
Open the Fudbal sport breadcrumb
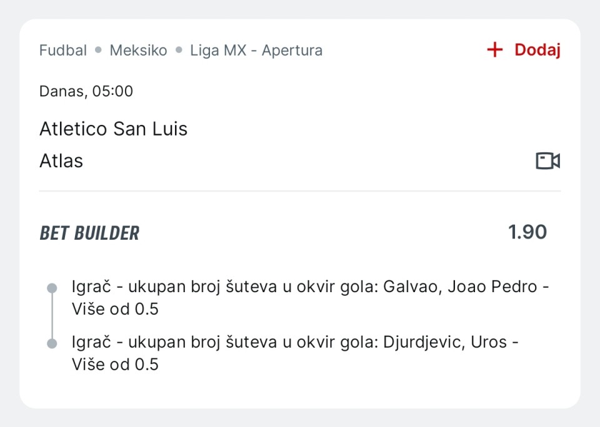click(63, 51)
